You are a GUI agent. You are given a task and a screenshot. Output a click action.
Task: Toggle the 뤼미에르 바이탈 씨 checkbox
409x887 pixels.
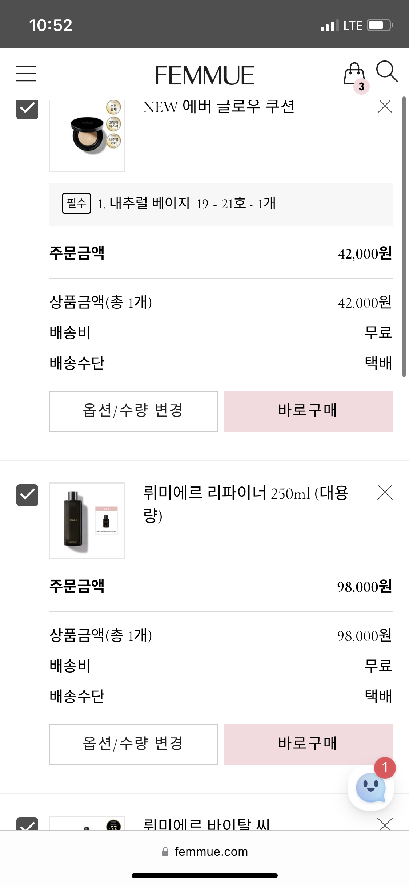click(x=27, y=824)
